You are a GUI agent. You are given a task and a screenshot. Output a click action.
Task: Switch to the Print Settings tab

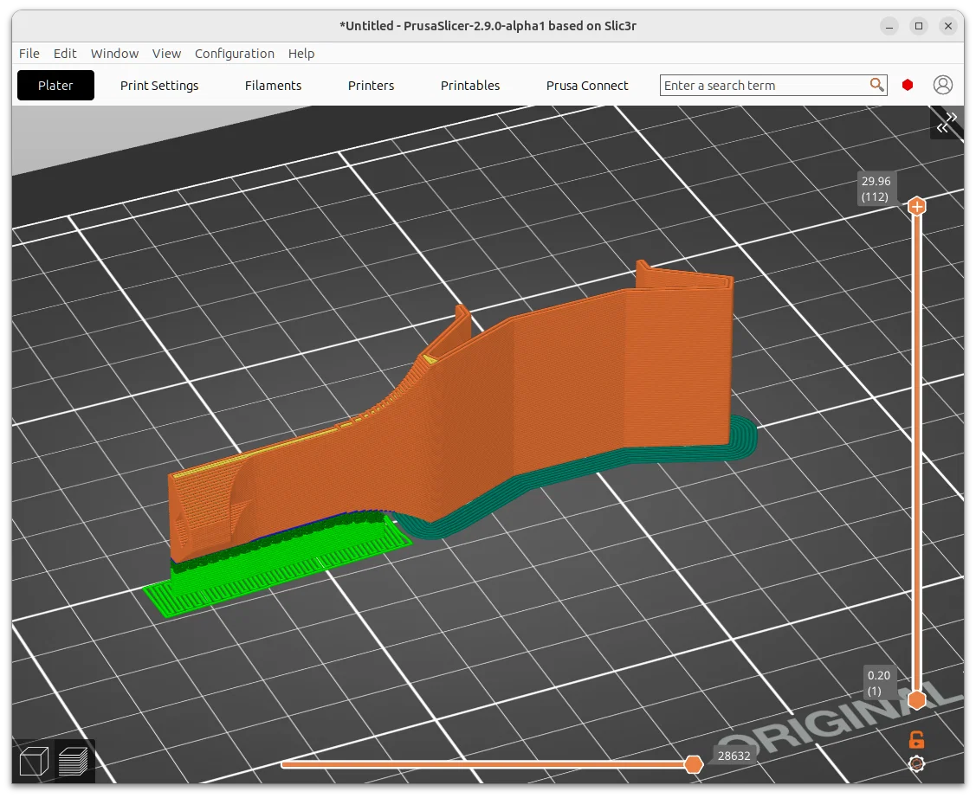[x=159, y=85]
